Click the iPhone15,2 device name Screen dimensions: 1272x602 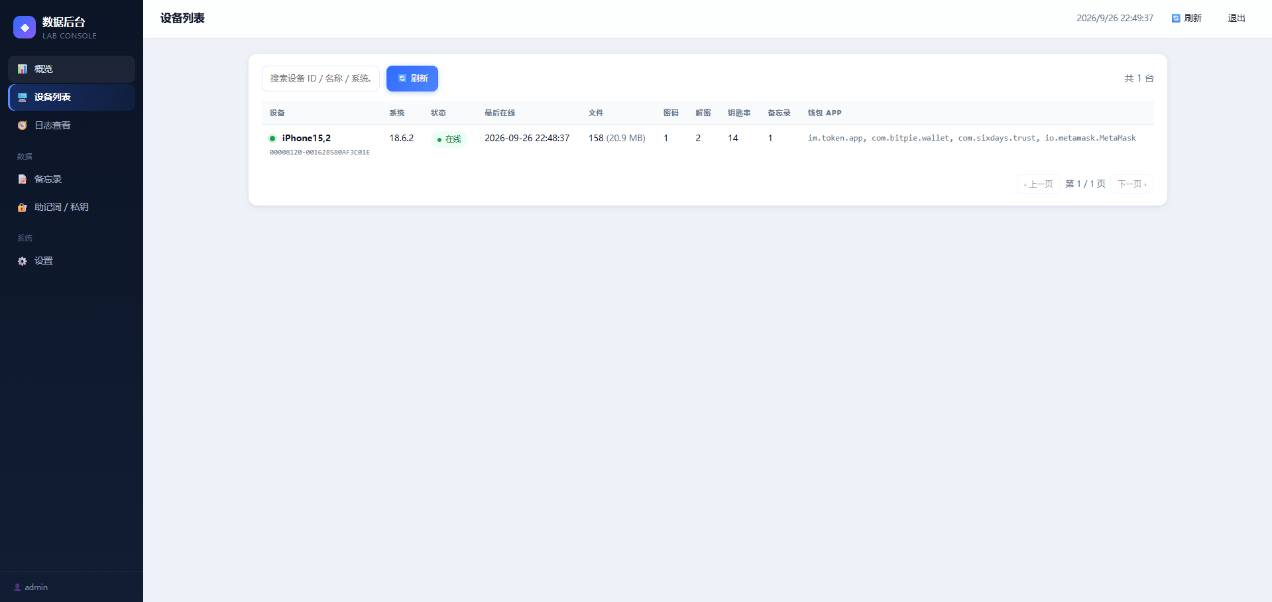click(x=306, y=138)
